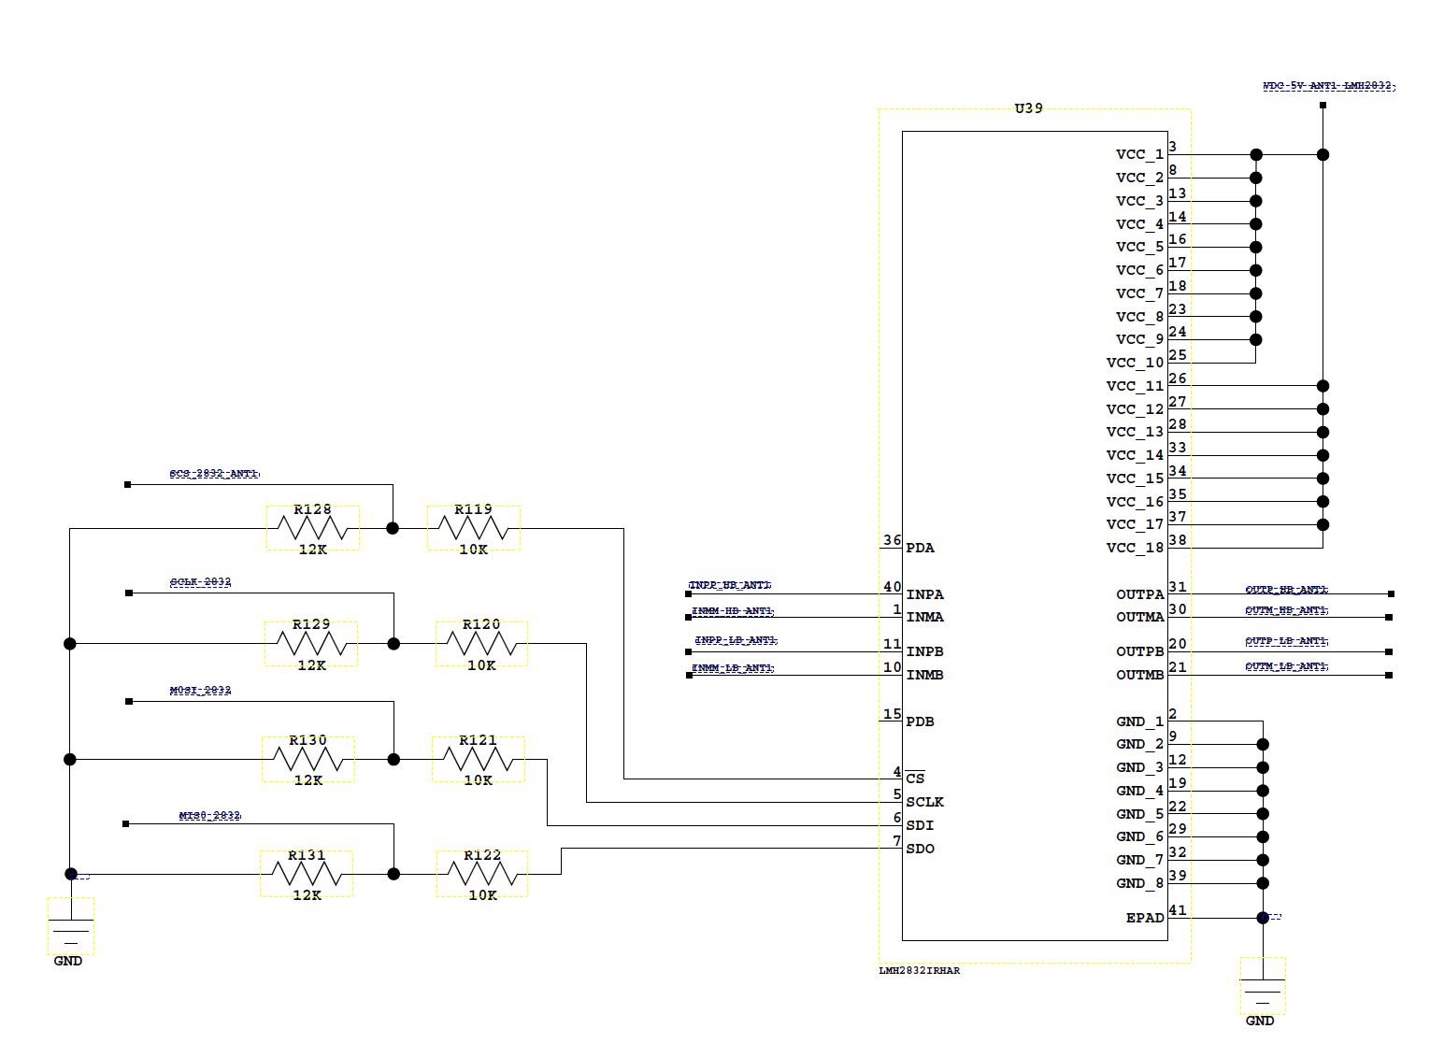Click the VCC_18 pin label
Screen dimensions: 1430x1043
click(x=1136, y=548)
